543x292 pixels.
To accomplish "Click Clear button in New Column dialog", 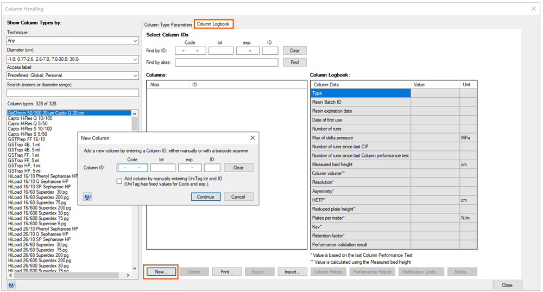I will pos(238,168).
